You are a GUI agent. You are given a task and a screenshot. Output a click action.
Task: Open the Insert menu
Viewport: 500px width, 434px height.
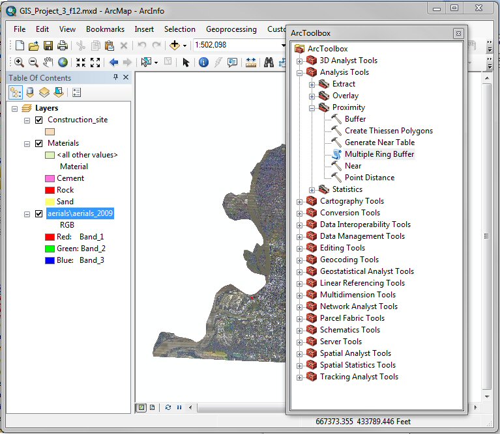[144, 29]
